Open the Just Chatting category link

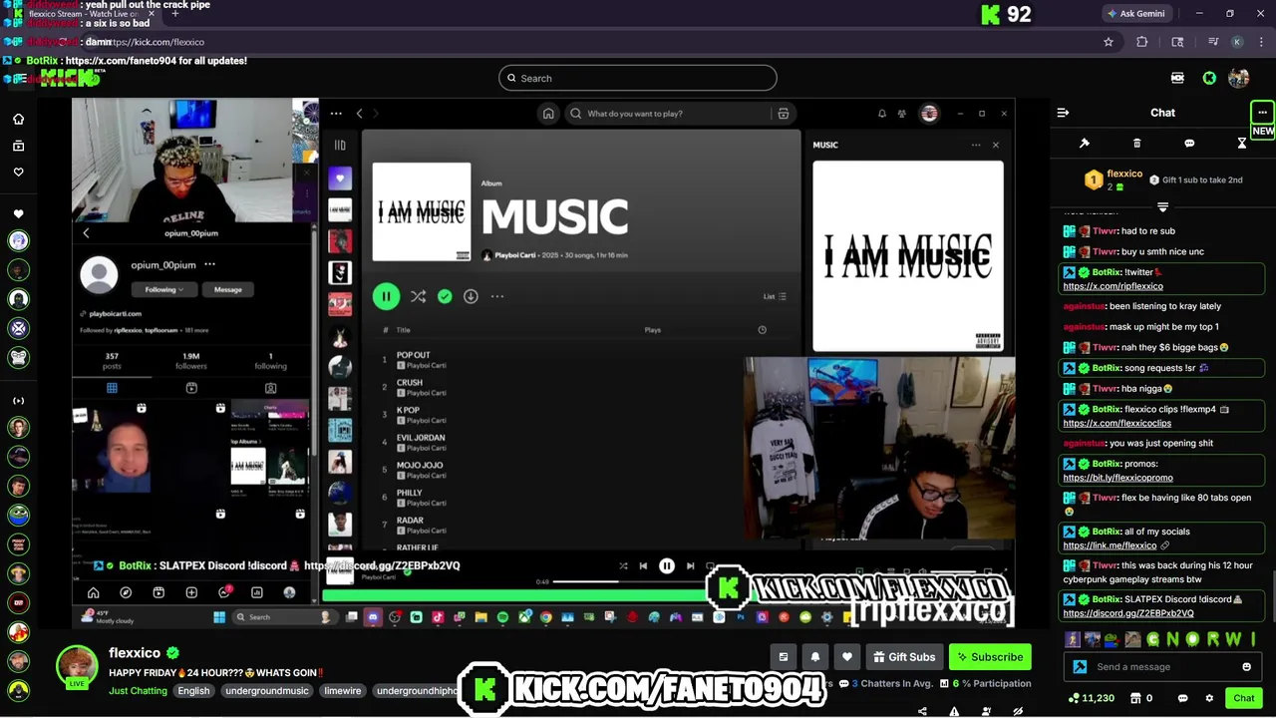tap(138, 691)
